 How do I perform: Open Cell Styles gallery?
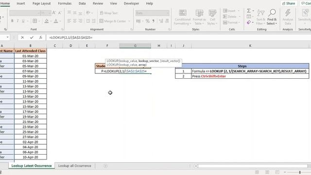(212, 17)
